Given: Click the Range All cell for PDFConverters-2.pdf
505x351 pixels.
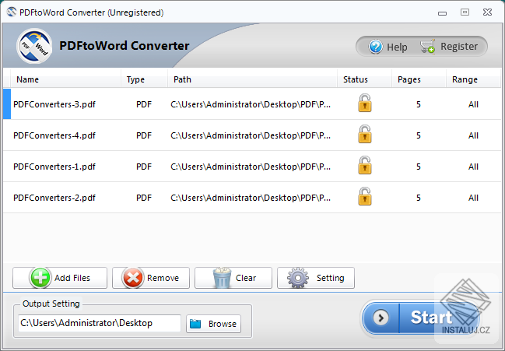Looking at the screenshot, I should click(473, 198).
